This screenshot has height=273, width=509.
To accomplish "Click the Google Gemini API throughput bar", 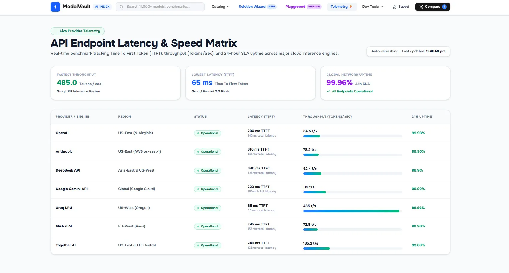I will tap(353, 192).
